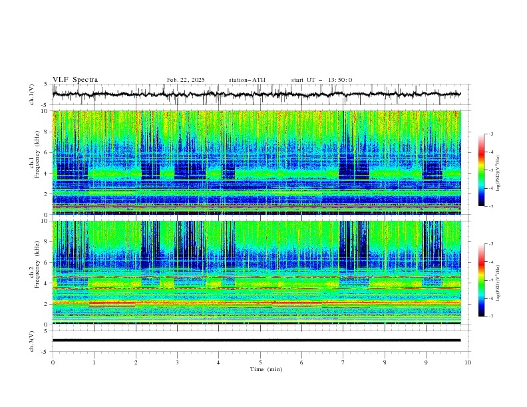Click inside the ch.2 spectrogram panel
Image resolution: width=527 pixels, height=407 pixels.
257,273
